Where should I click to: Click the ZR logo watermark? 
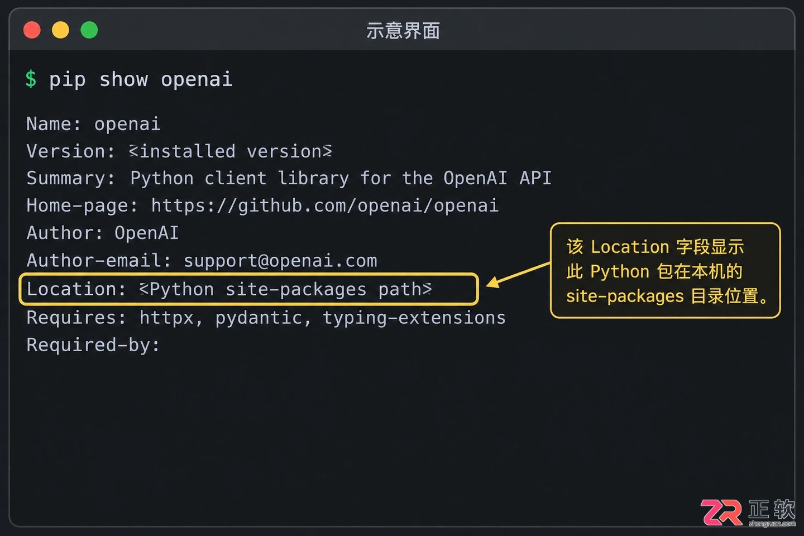[721, 513]
